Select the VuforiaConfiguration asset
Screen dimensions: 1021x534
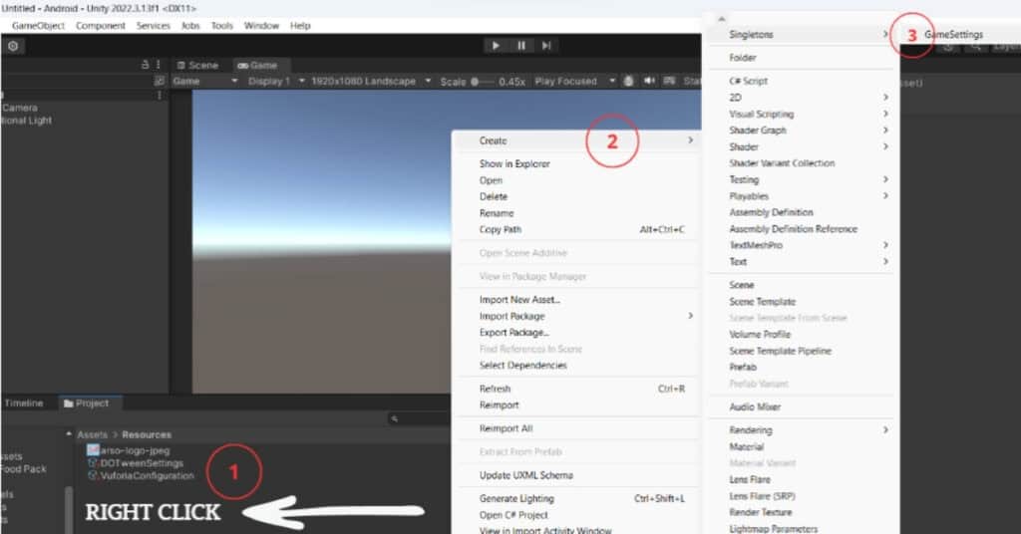(x=147, y=475)
